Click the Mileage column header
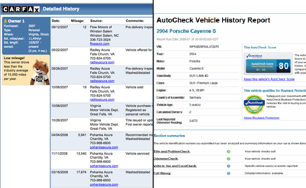306x188 pixels. click(78, 21)
